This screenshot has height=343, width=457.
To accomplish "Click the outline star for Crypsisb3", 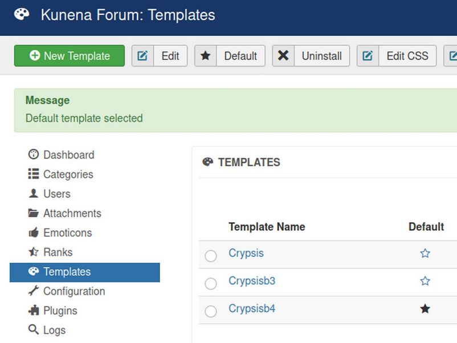I will (425, 281).
